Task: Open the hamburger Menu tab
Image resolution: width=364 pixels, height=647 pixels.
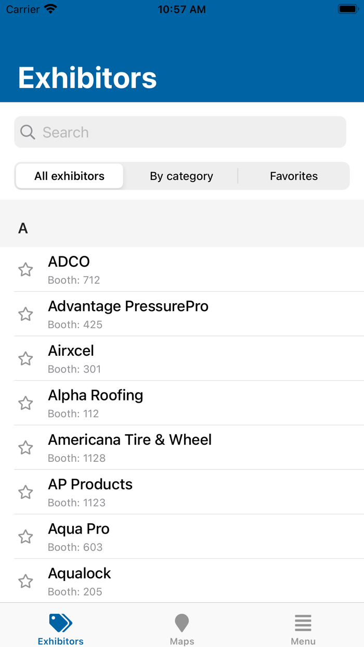Action: tap(303, 628)
